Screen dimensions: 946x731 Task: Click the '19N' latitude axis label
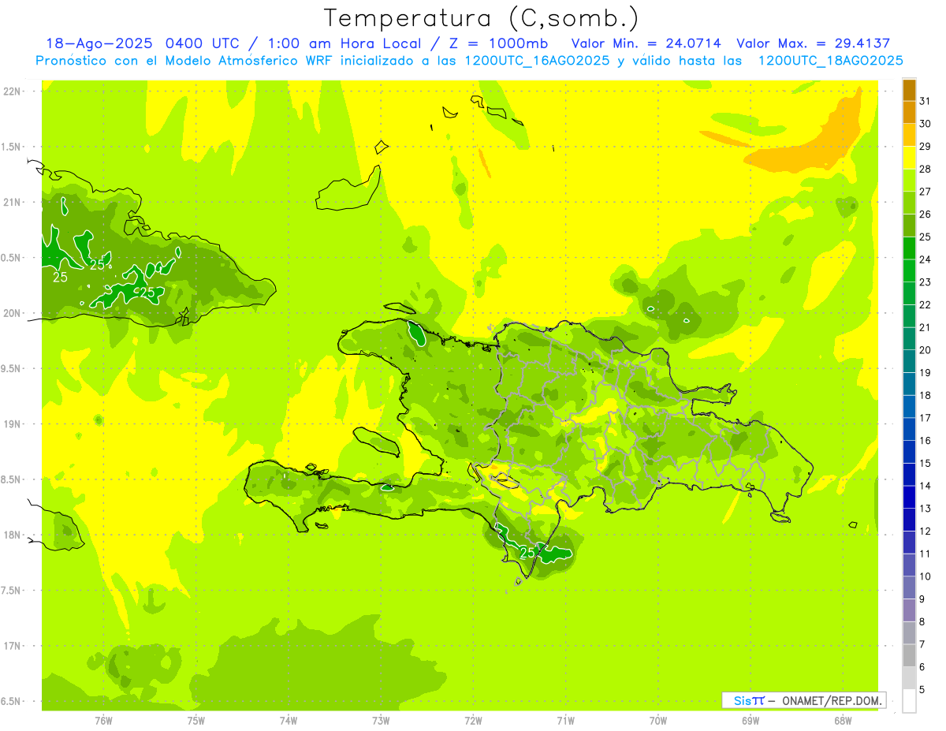point(13,424)
